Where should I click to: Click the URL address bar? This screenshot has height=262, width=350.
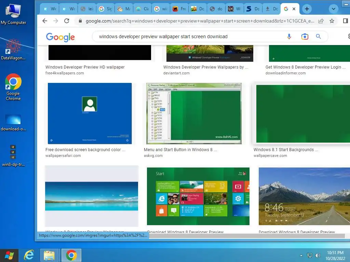(x=200, y=21)
